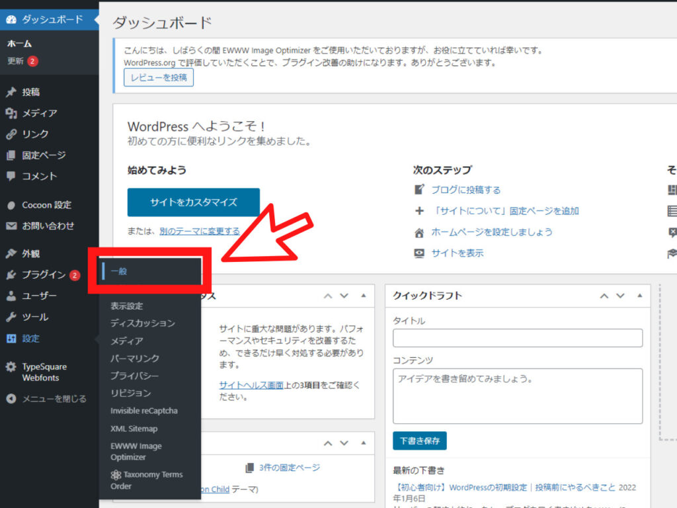Click the Taxonomy Terms Order submenu icon
Screen dimensions: 677x508
(116, 475)
